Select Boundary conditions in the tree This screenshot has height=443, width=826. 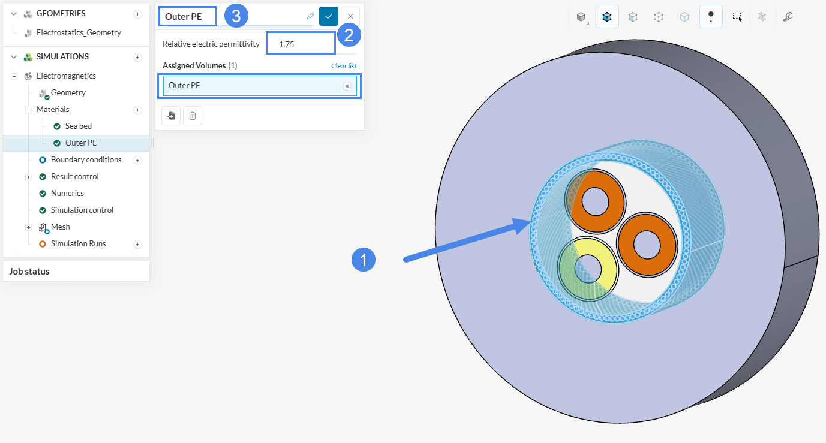click(86, 160)
